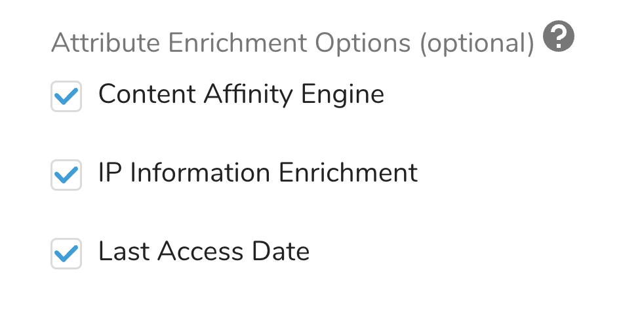Deselect the bottom enrichment option checkbox
The width and height of the screenshot is (640, 312).
point(66,254)
